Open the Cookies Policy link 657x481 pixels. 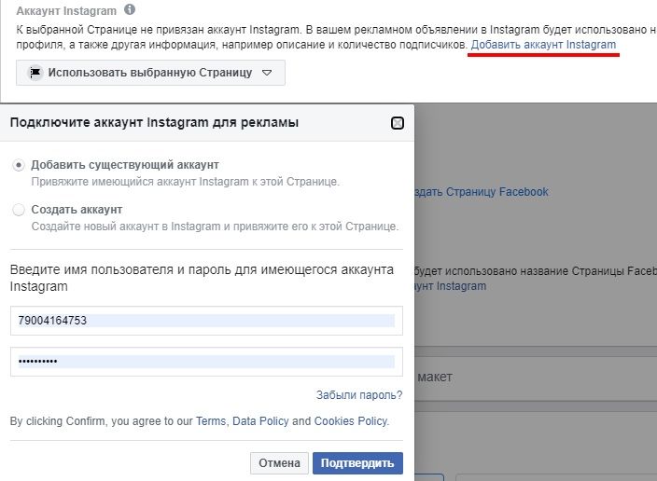tap(351, 420)
